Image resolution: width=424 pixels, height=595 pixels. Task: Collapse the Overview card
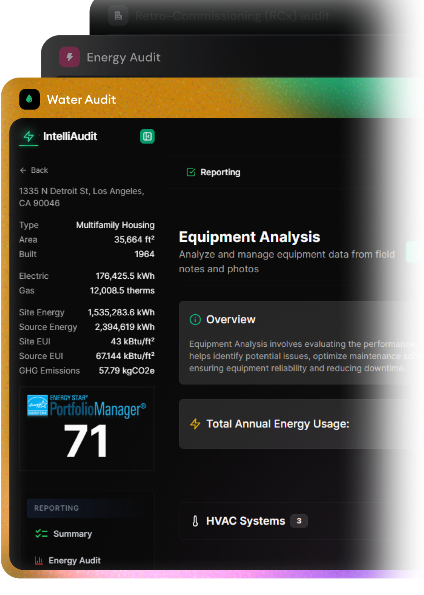(x=230, y=319)
